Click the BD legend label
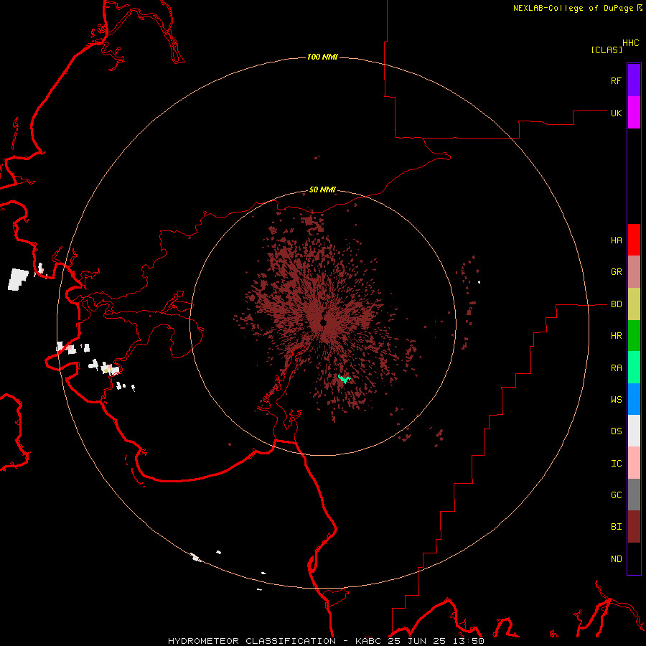The image size is (646, 646). 616,304
